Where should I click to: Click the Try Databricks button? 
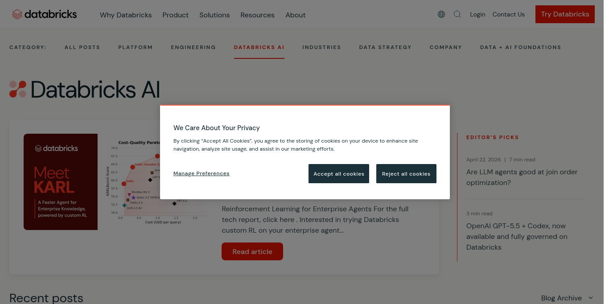(565, 14)
